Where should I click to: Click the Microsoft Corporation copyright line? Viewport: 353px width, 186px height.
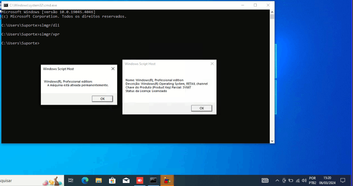(64, 16)
